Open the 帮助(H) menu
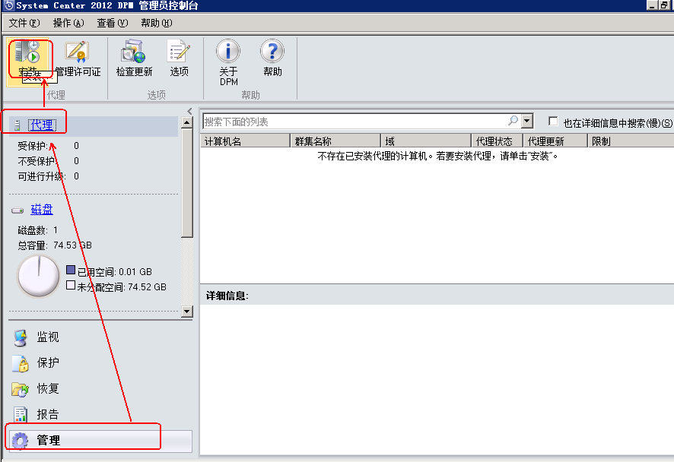The width and height of the screenshot is (674, 462). pyautogui.click(x=157, y=24)
